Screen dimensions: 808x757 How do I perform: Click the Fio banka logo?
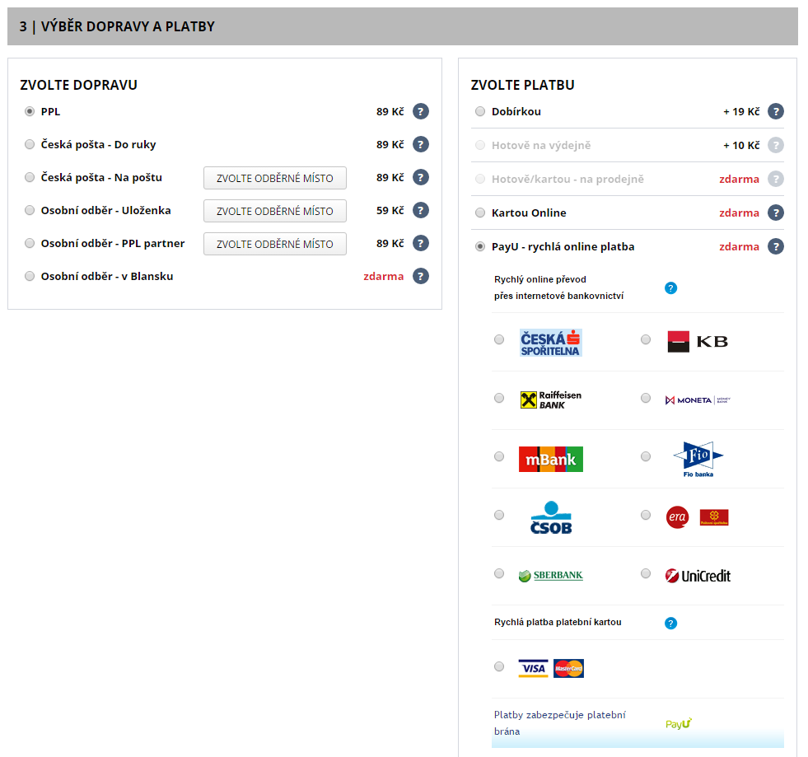coord(698,459)
